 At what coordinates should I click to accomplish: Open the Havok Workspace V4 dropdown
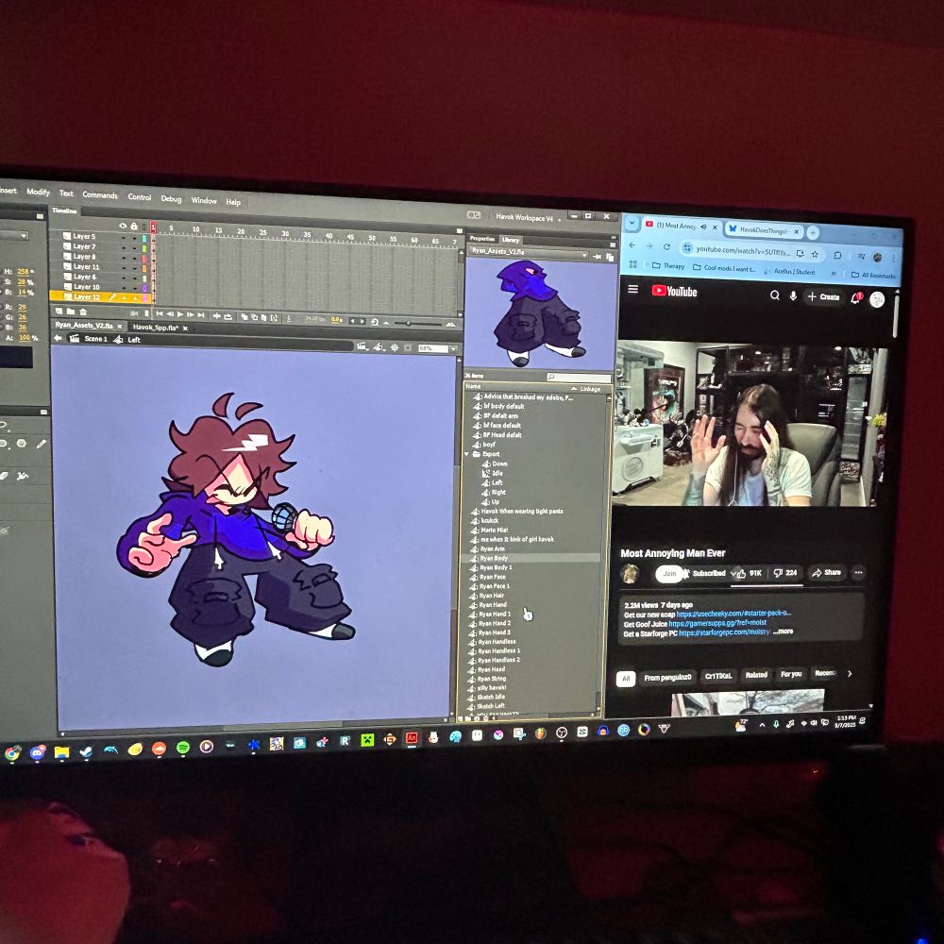coord(528,217)
